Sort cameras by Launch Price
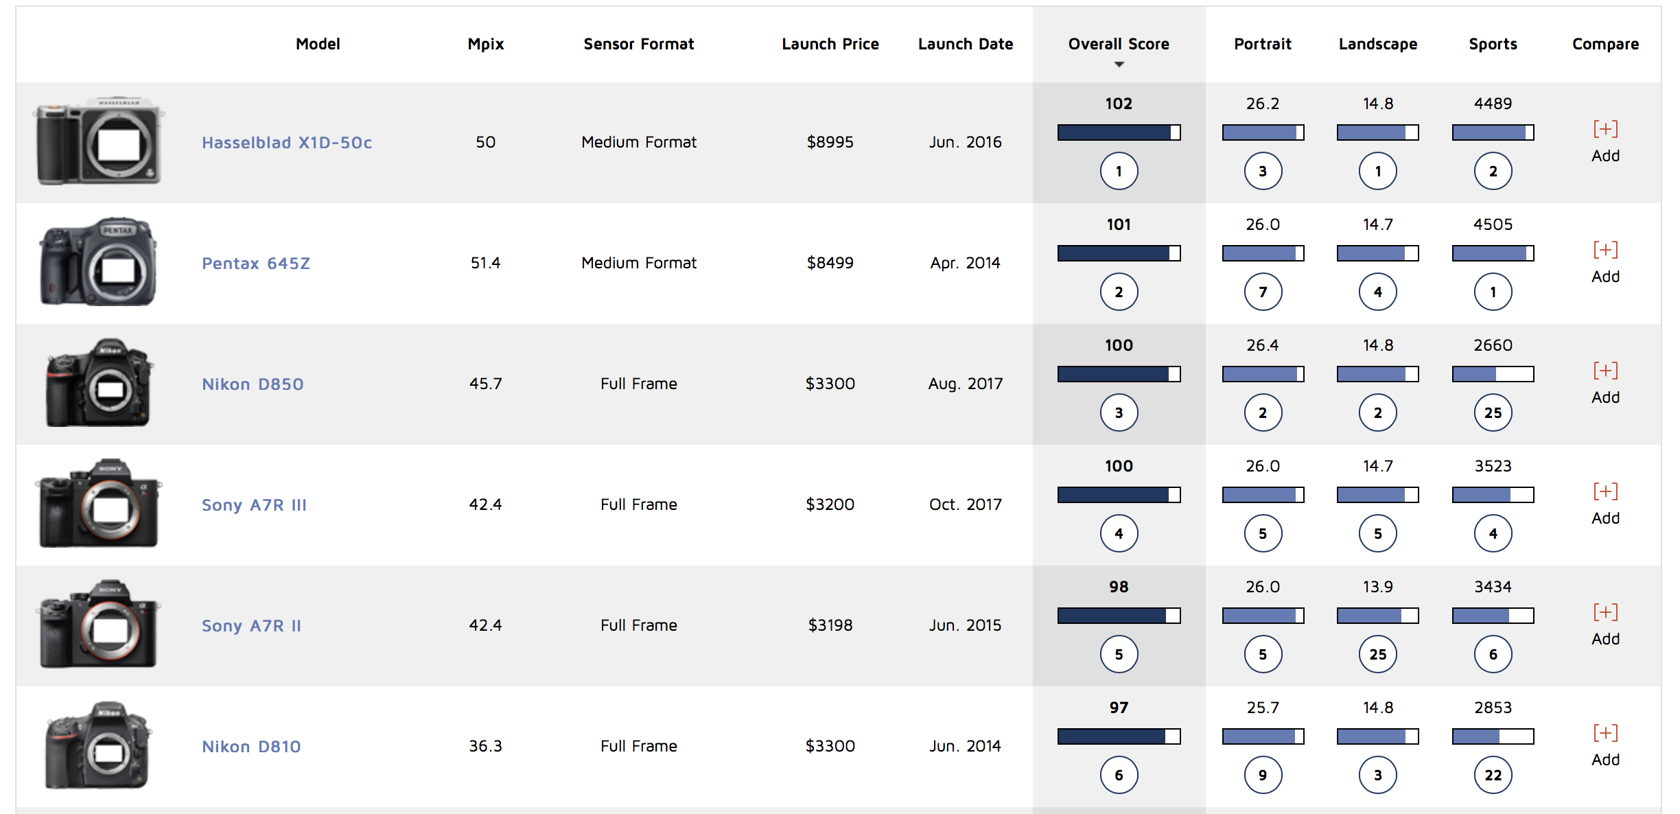This screenshot has height=814, width=1680. [x=830, y=44]
